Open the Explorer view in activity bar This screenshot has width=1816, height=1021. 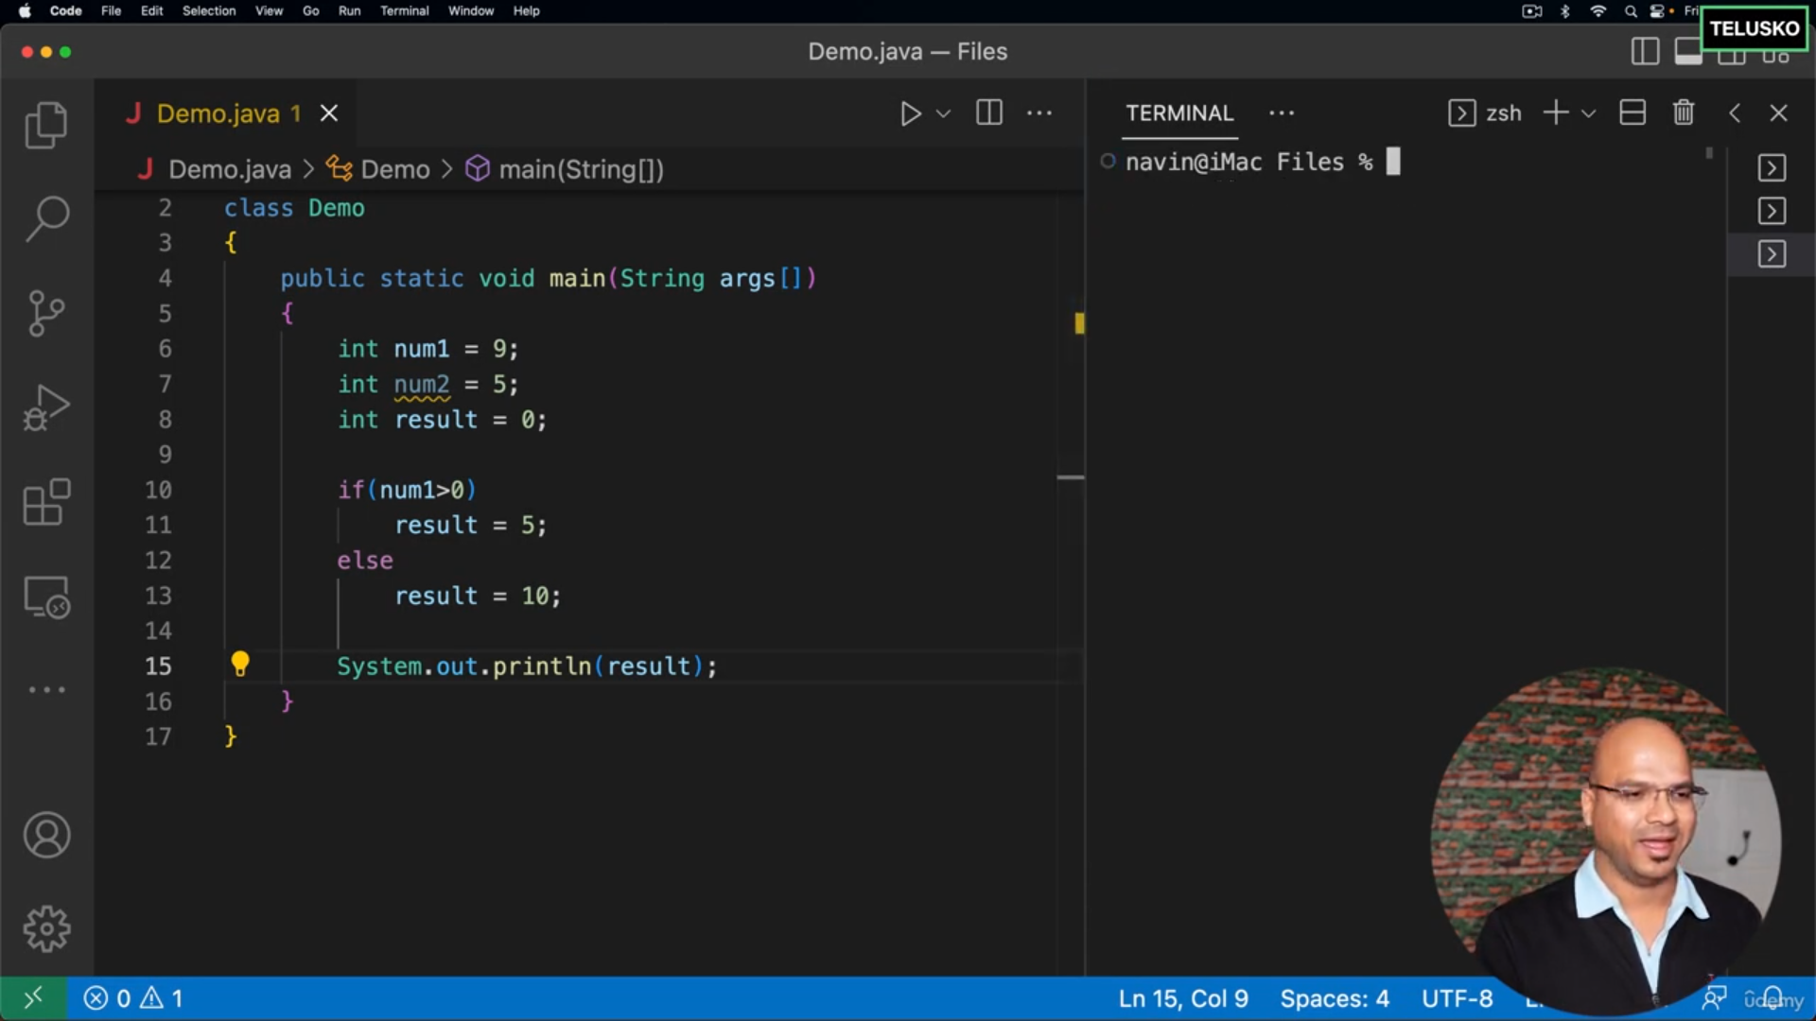pos(46,125)
